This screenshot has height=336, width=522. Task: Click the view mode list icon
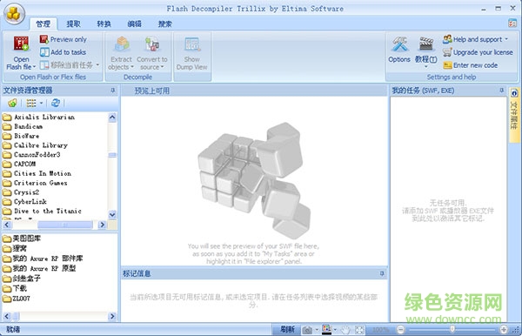31,104
